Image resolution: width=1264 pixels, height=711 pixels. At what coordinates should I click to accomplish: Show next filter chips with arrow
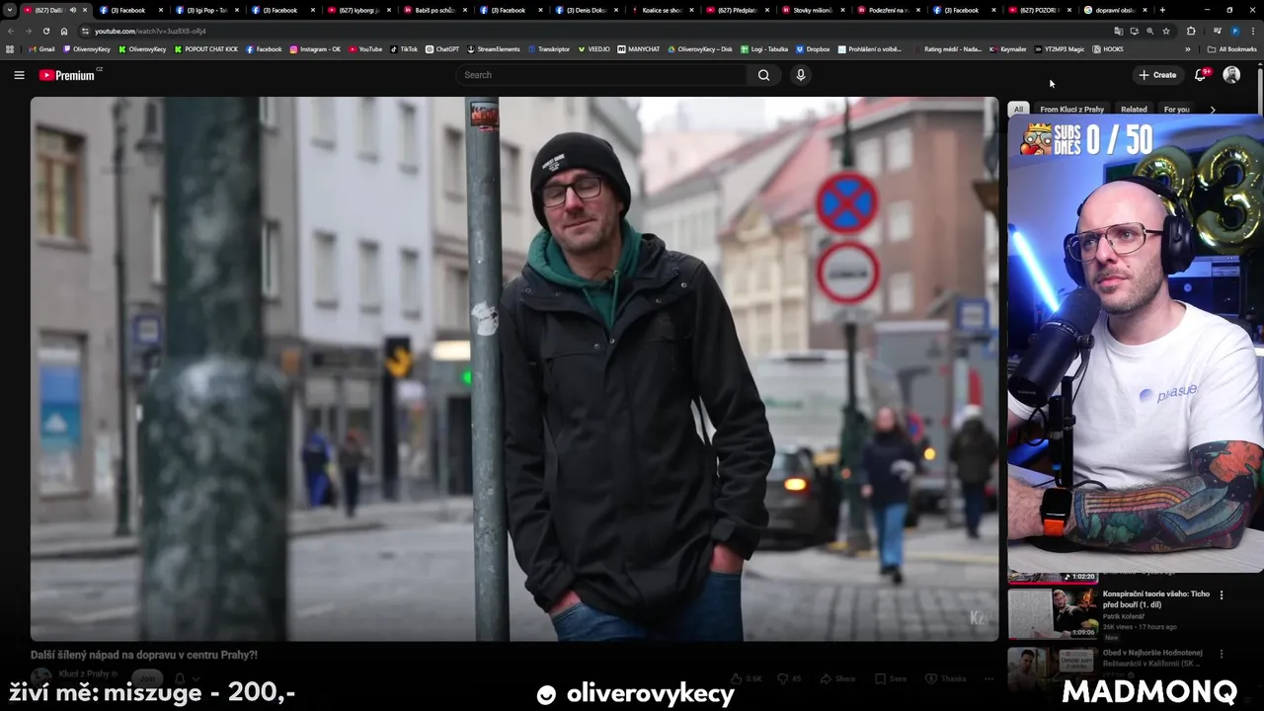1213,110
